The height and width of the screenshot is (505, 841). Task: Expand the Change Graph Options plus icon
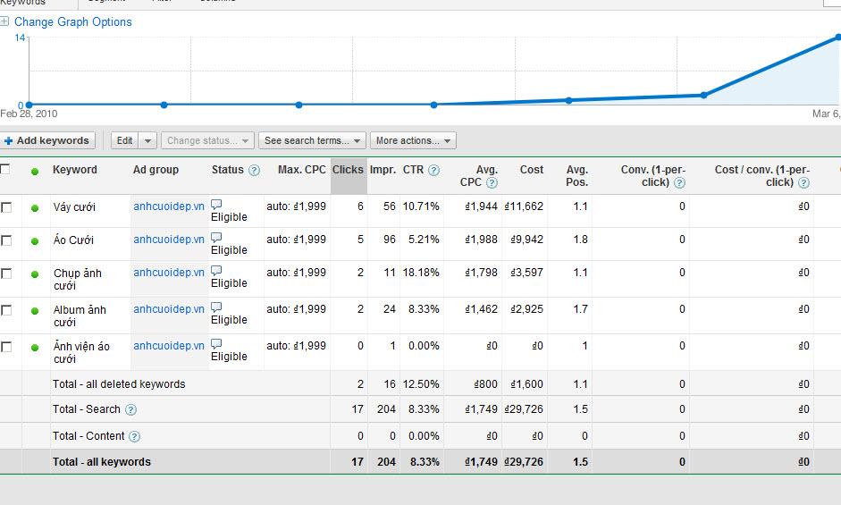click(4, 22)
